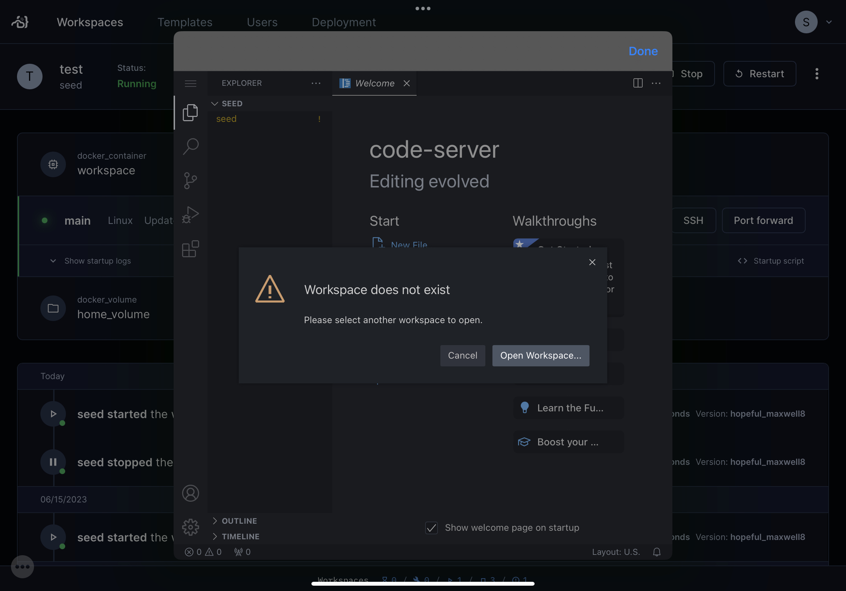The height and width of the screenshot is (591, 846).
Task: Click the Open Workspace button in the dialog
Action: (541, 356)
